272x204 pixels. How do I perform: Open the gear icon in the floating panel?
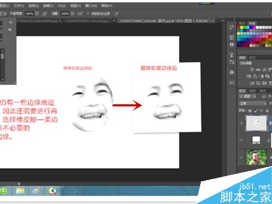click(10, 22)
